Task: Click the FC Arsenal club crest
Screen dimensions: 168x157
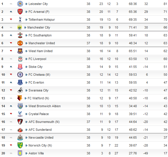Action: click(x=20, y=12)
